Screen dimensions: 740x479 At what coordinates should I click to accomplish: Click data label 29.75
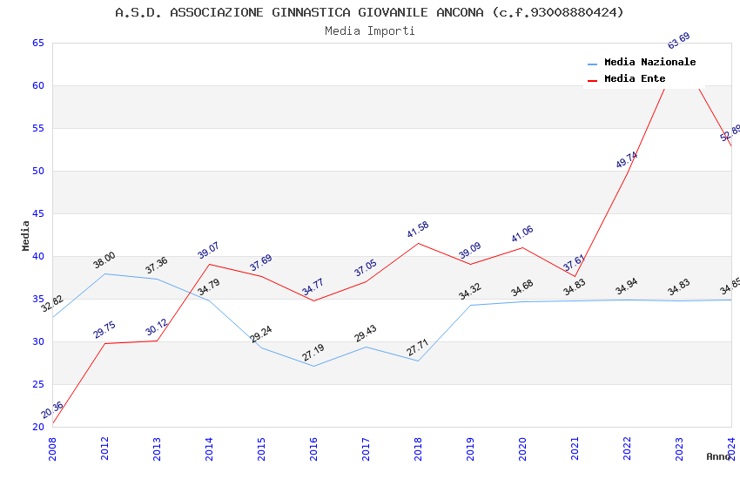pos(104,330)
